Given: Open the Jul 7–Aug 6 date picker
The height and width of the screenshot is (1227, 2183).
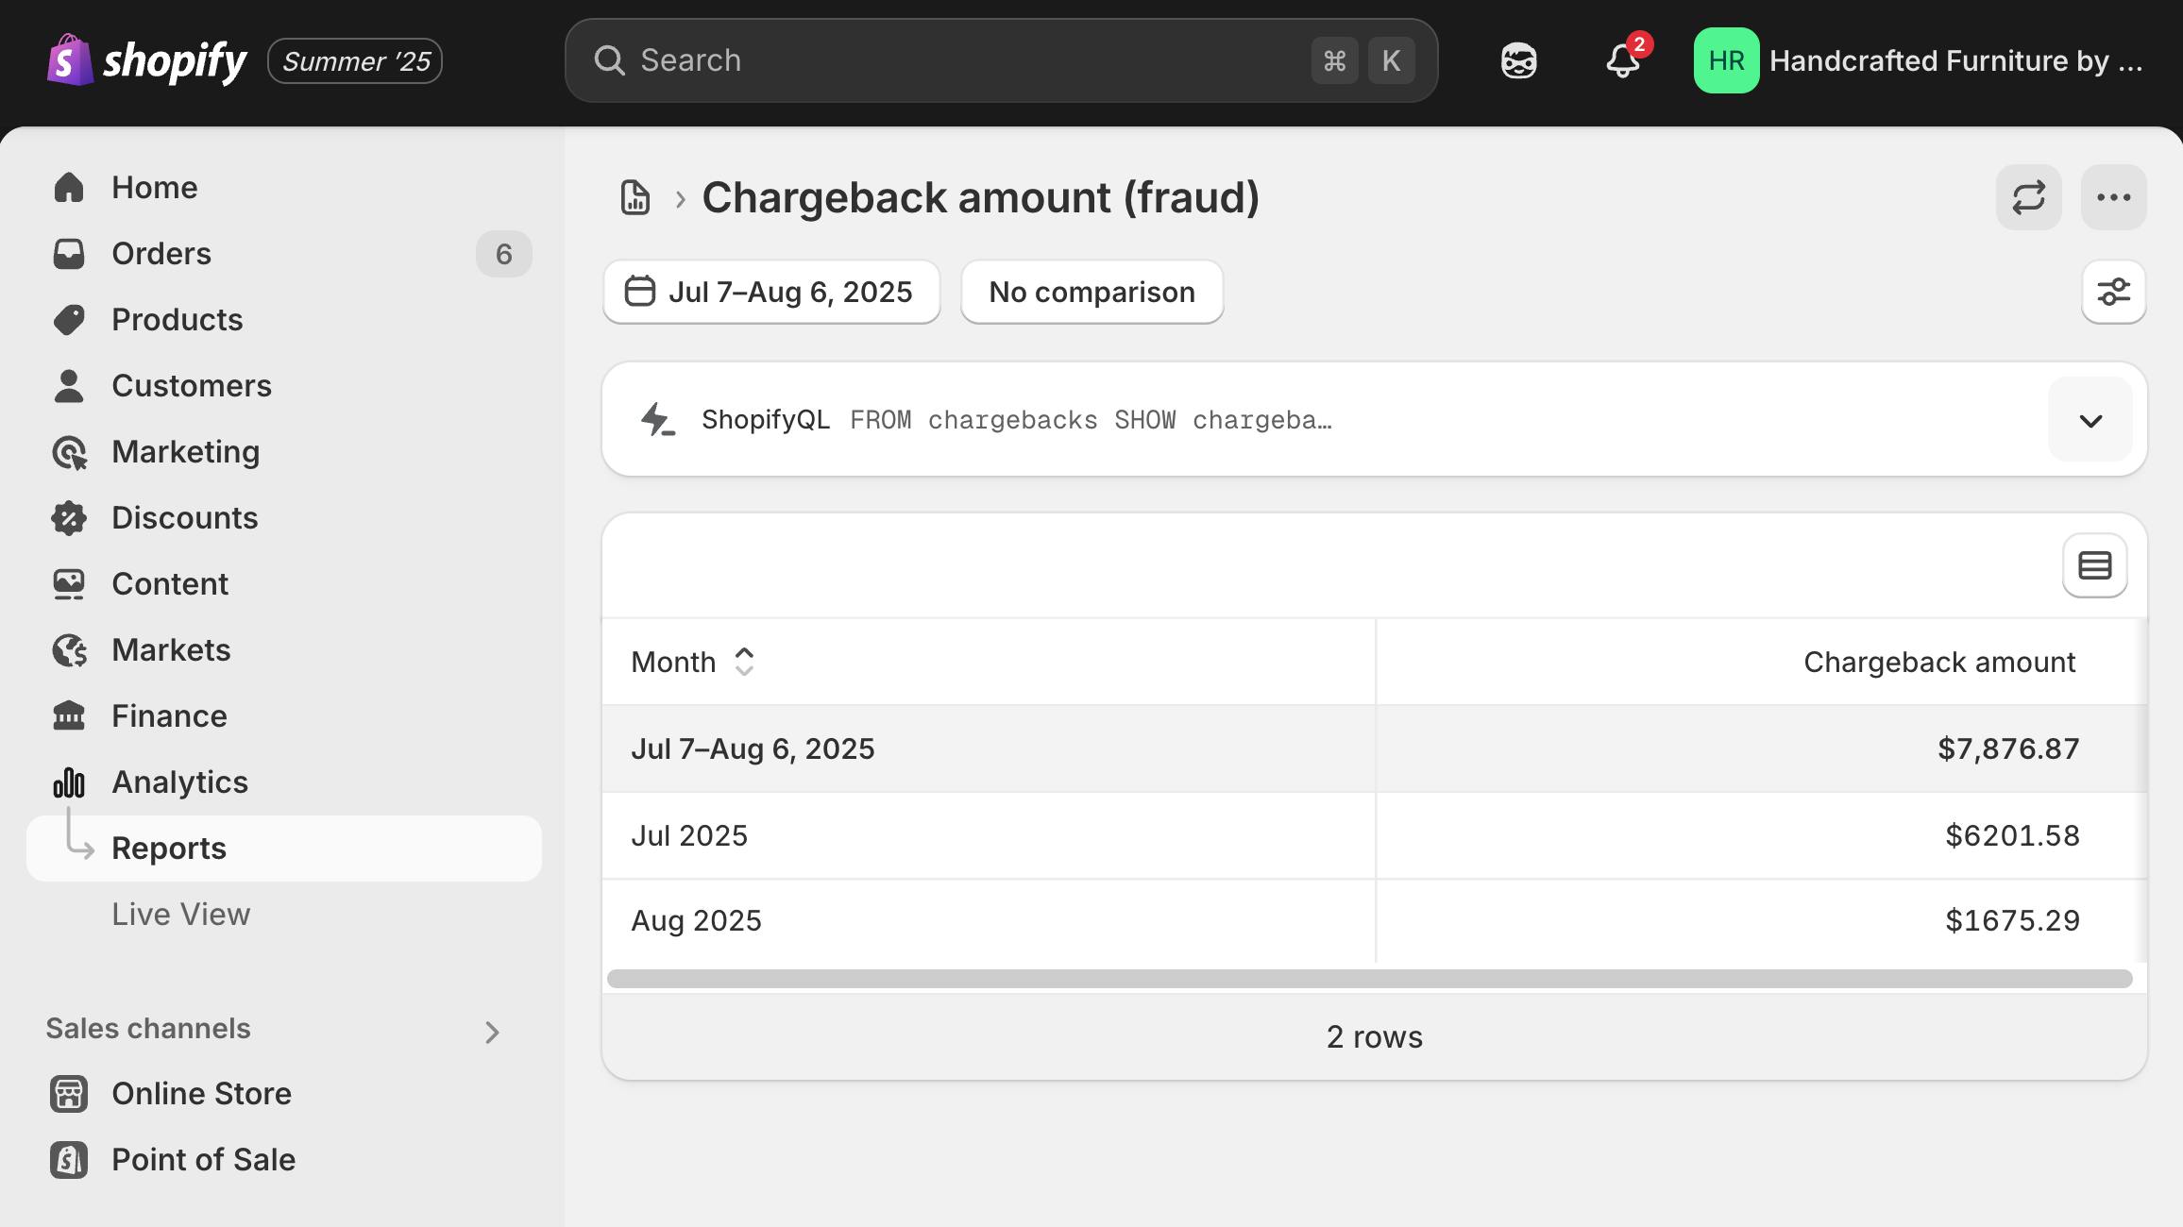Looking at the screenshot, I should click(x=771, y=292).
